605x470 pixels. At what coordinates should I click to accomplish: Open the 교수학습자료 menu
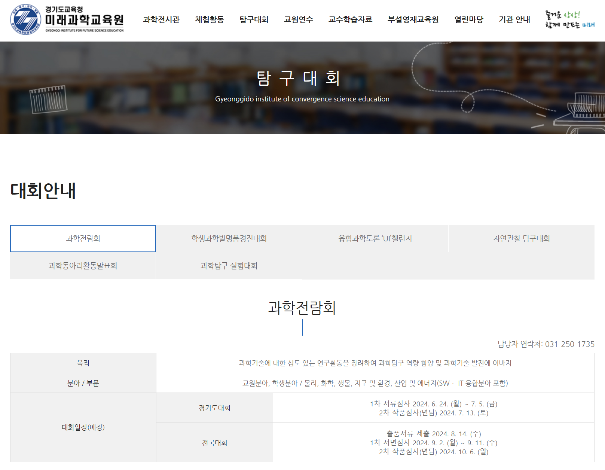[x=351, y=19]
